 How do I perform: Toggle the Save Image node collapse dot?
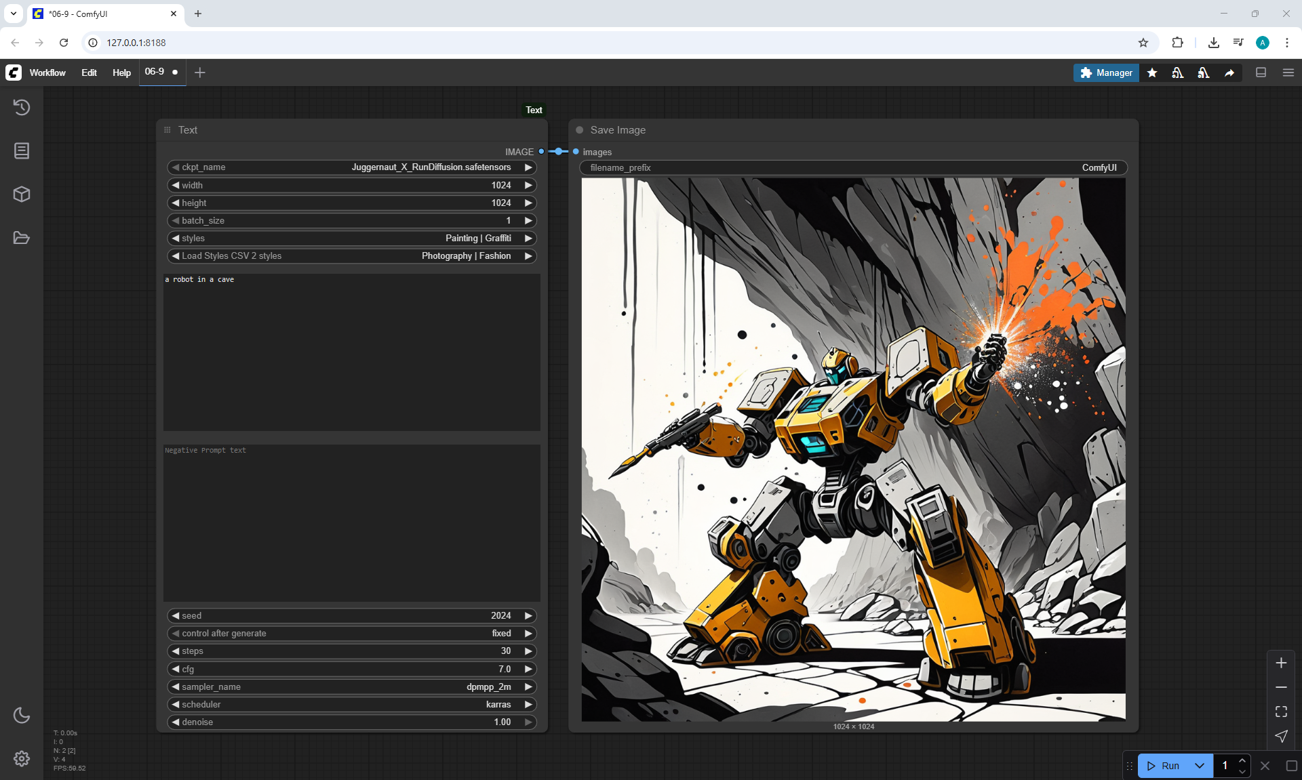580,130
